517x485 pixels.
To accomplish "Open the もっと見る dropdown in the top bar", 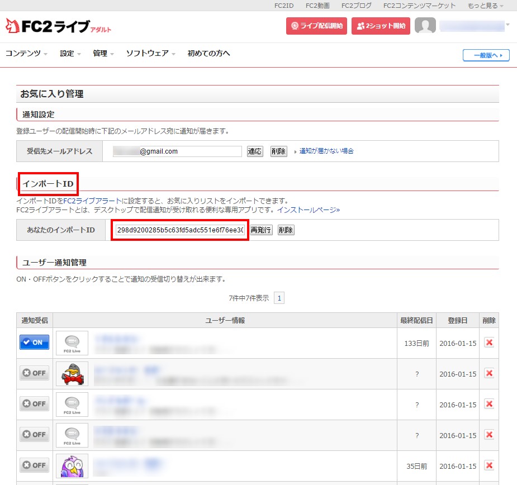I will pos(485,6).
